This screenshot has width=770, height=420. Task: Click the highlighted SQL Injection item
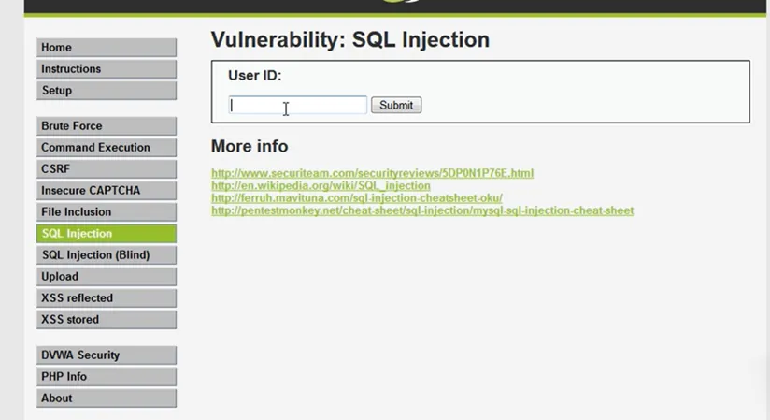tap(106, 234)
